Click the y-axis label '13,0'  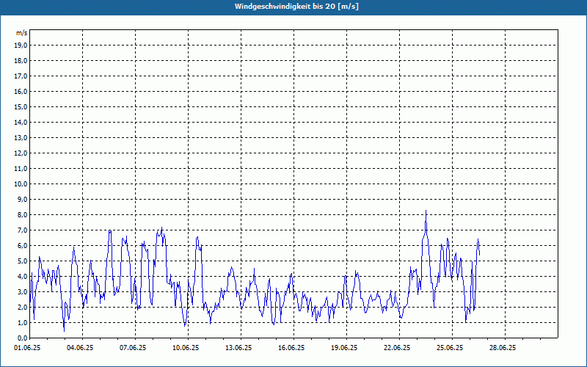21,138
